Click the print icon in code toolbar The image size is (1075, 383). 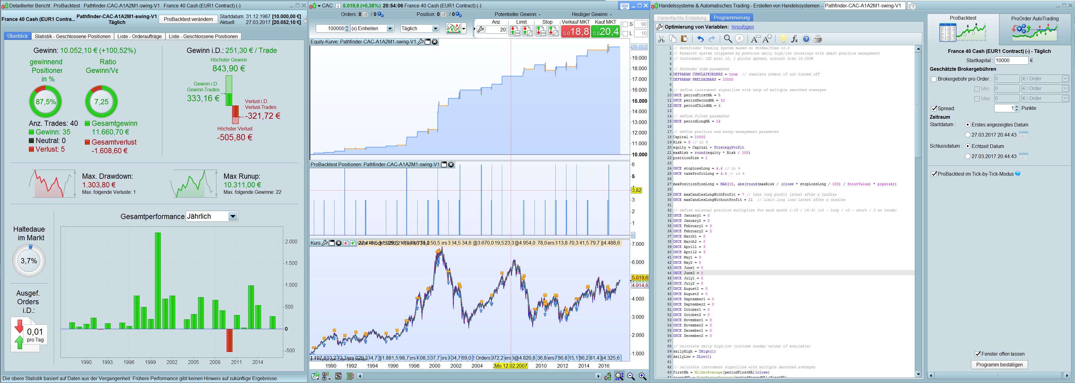point(818,39)
